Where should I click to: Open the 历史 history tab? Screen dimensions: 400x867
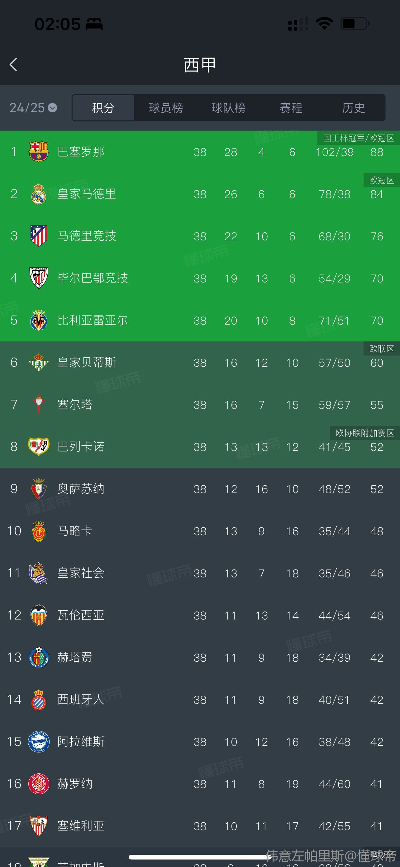[x=353, y=108]
